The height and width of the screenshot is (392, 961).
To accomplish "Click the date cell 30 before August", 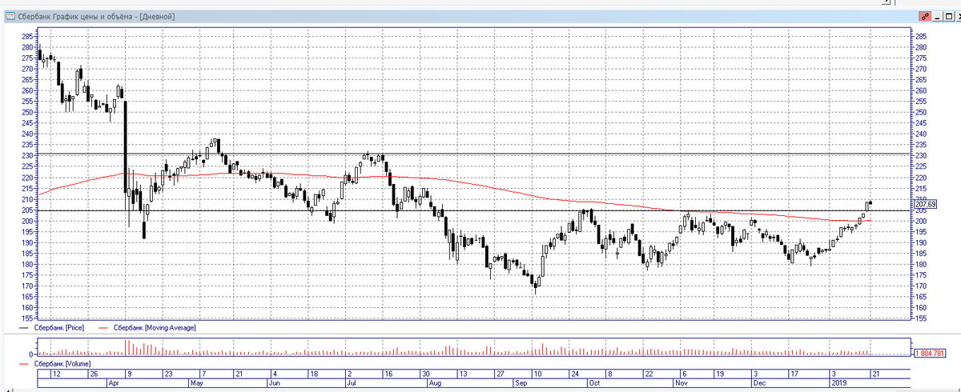I will (x=426, y=374).
